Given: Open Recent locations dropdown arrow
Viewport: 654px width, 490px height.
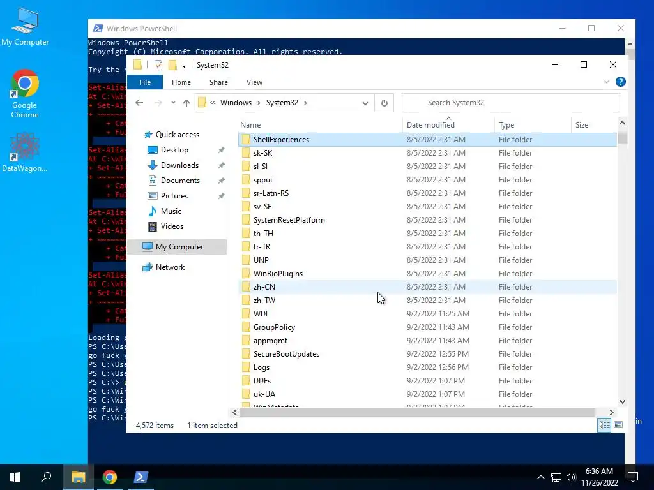Looking at the screenshot, I should point(173,103).
